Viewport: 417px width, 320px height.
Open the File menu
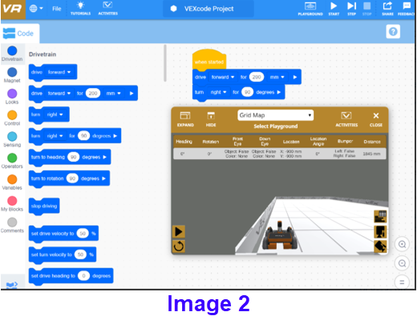click(x=57, y=9)
